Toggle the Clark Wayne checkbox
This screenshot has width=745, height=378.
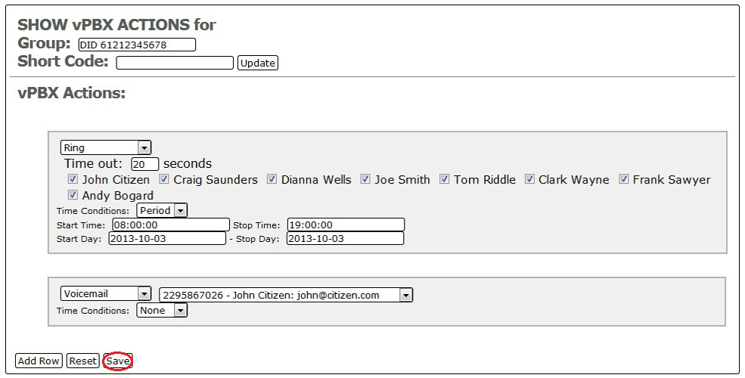[530, 180]
